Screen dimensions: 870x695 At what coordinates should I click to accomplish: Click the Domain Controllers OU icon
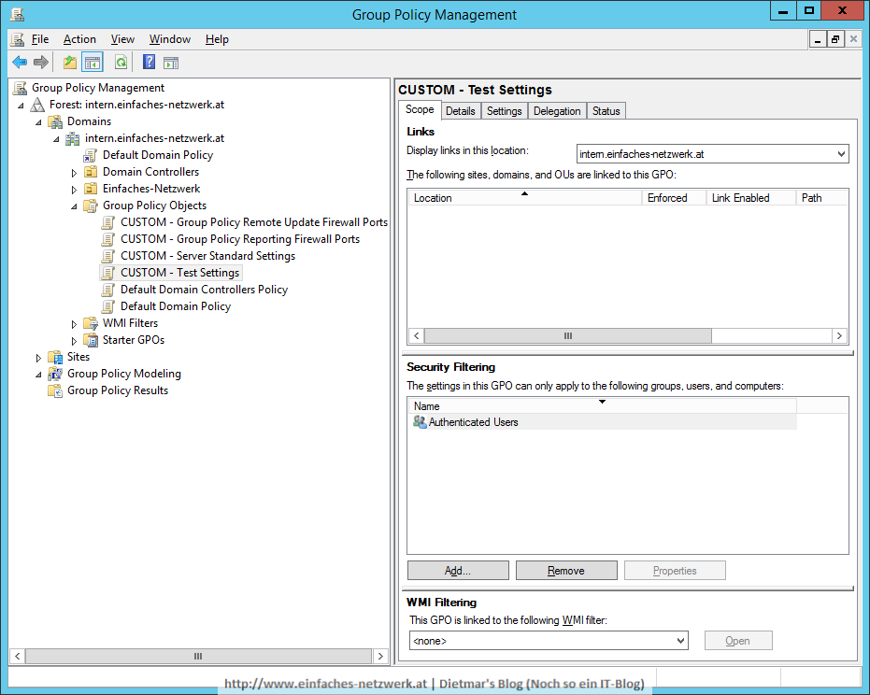(x=91, y=172)
